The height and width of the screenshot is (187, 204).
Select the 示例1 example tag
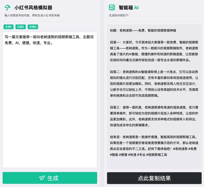(x=9, y=27)
